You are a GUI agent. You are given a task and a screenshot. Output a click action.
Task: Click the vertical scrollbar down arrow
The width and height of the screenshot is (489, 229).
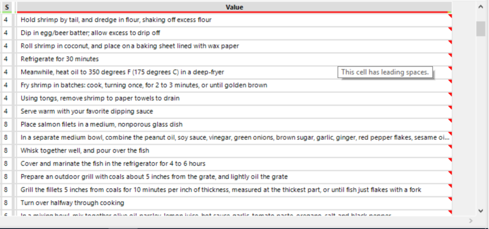(x=481, y=210)
